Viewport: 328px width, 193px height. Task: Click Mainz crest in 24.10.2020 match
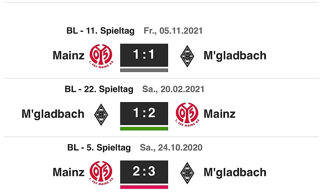(102, 173)
